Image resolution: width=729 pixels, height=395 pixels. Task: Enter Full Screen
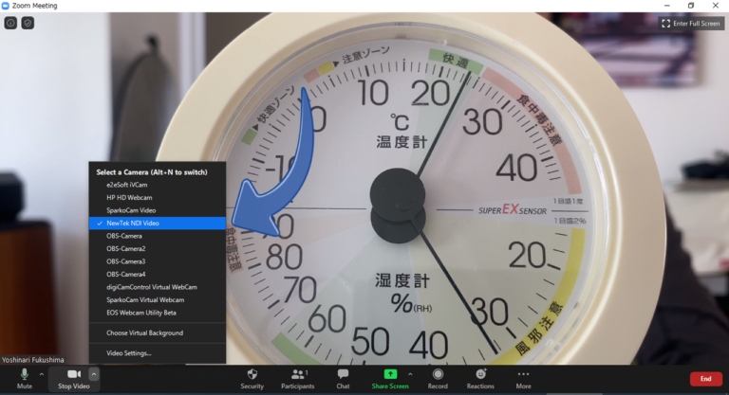(x=691, y=24)
